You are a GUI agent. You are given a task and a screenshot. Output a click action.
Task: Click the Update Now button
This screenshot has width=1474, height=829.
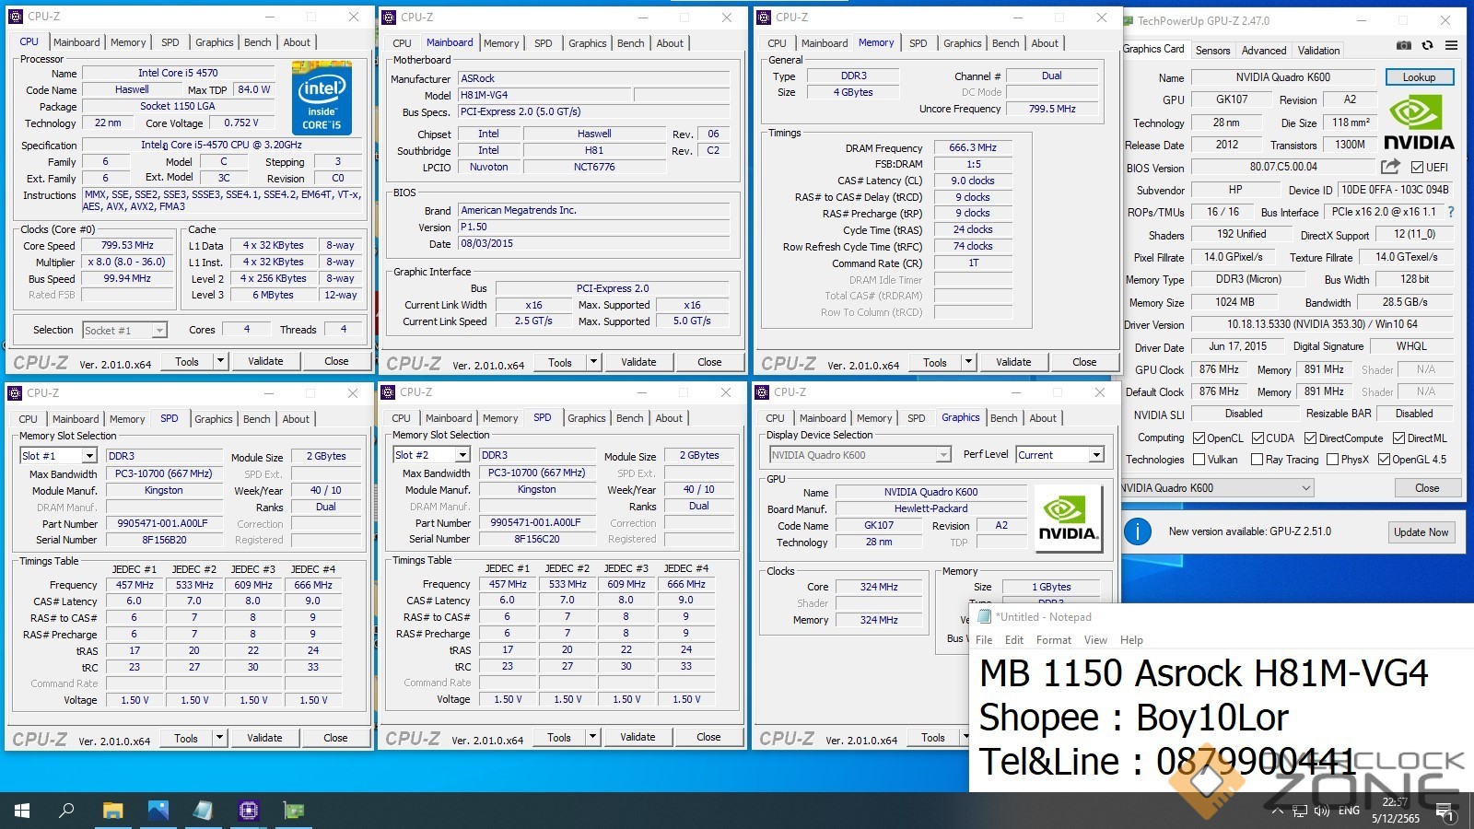coord(1421,532)
